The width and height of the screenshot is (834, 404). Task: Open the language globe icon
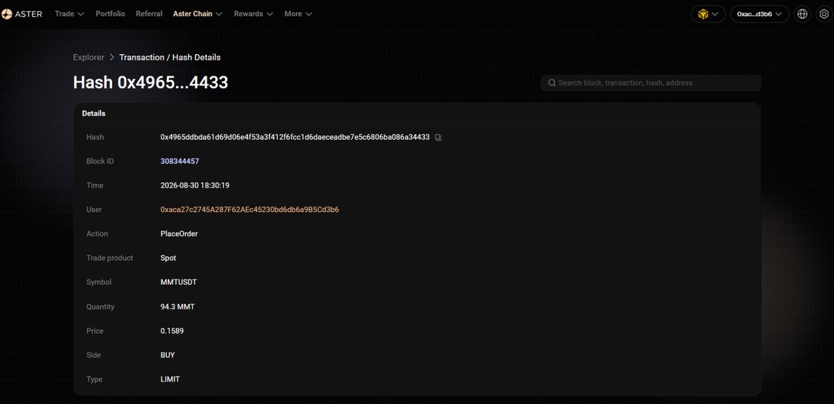[802, 14]
